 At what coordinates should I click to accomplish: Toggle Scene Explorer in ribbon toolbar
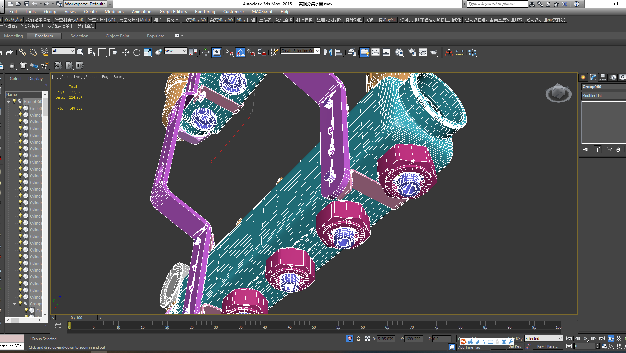click(365, 52)
